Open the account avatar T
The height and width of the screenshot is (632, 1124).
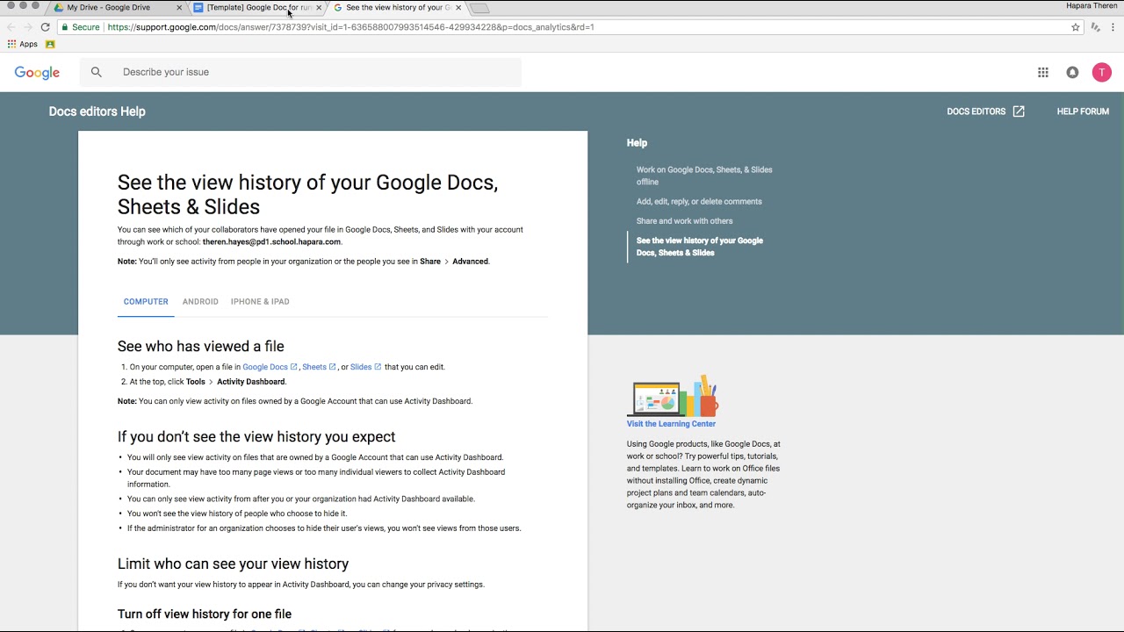(x=1101, y=73)
